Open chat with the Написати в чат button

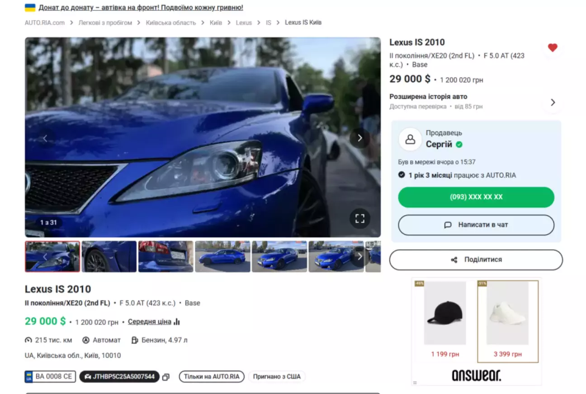[476, 225]
